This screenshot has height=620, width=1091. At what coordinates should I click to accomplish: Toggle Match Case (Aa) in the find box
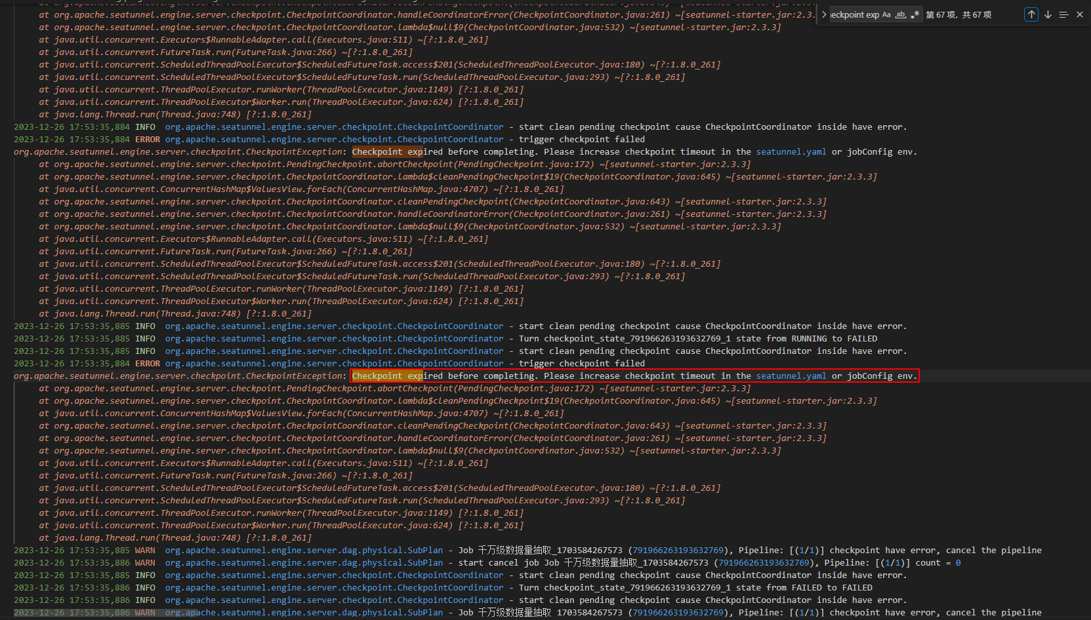[886, 14]
